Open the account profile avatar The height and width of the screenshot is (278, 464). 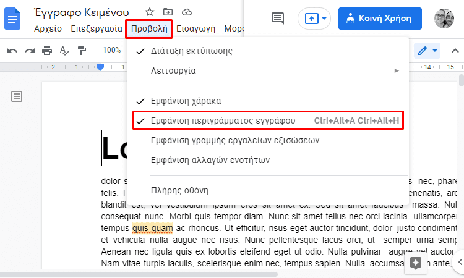444,19
